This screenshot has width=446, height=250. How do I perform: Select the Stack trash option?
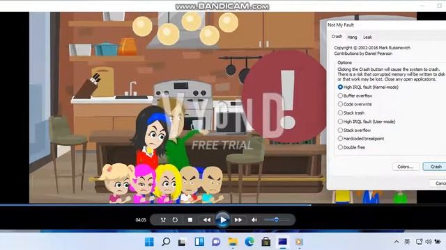click(x=351, y=112)
